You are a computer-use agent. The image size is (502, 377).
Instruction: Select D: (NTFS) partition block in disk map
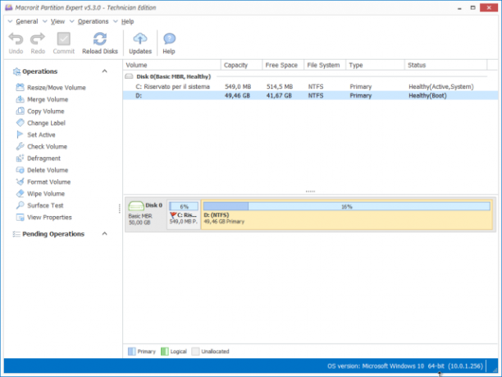(347, 214)
